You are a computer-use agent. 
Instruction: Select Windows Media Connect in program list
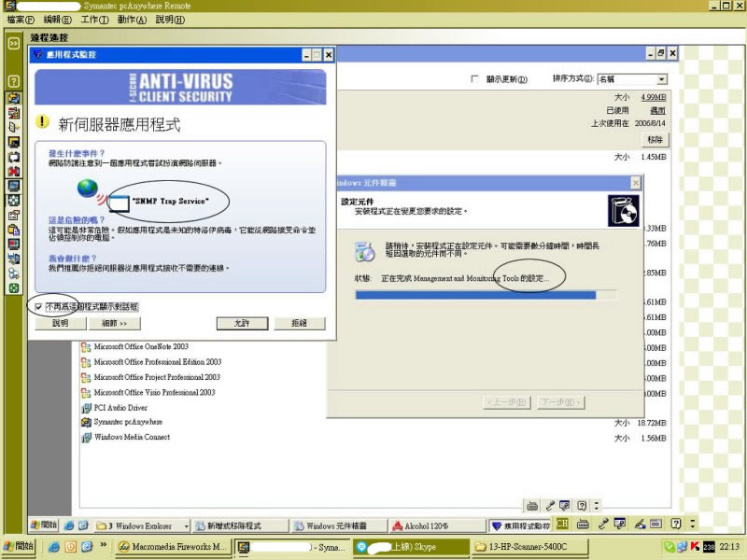tap(132, 437)
